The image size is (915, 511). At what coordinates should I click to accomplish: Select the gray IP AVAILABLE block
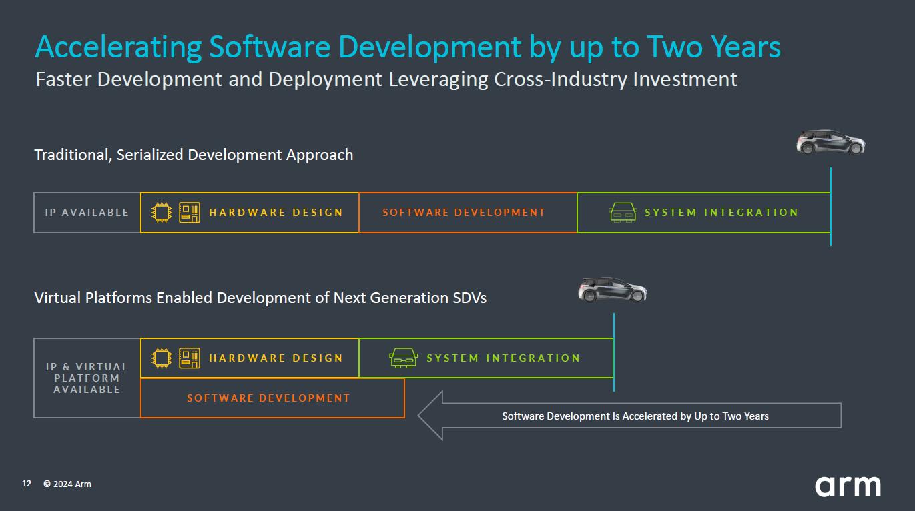87,213
